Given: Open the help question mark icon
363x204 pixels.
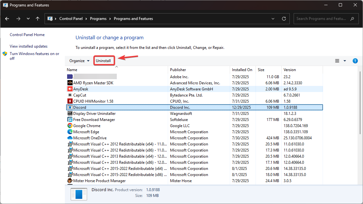Looking at the screenshot, I should point(355,61).
